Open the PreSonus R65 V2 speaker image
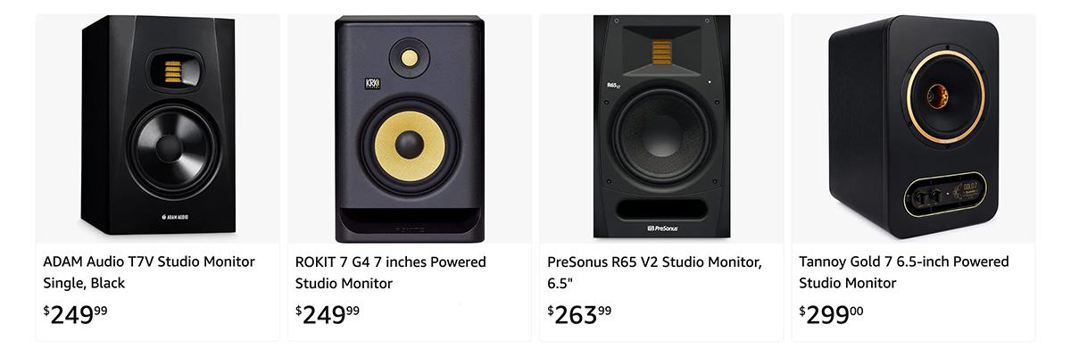The height and width of the screenshot is (357, 1071). 661,129
